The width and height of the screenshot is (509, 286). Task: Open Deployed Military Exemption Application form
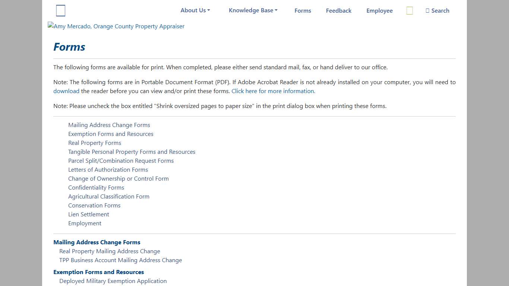pos(113,281)
